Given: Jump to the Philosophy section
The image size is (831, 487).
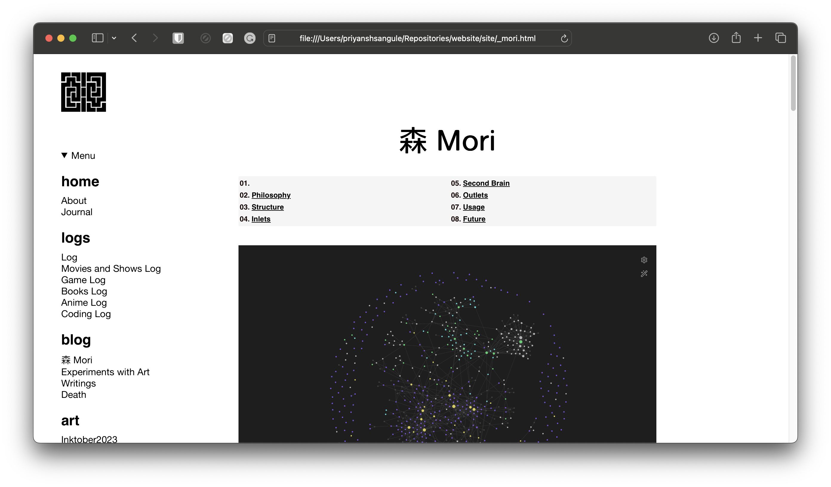Looking at the screenshot, I should 271,195.
